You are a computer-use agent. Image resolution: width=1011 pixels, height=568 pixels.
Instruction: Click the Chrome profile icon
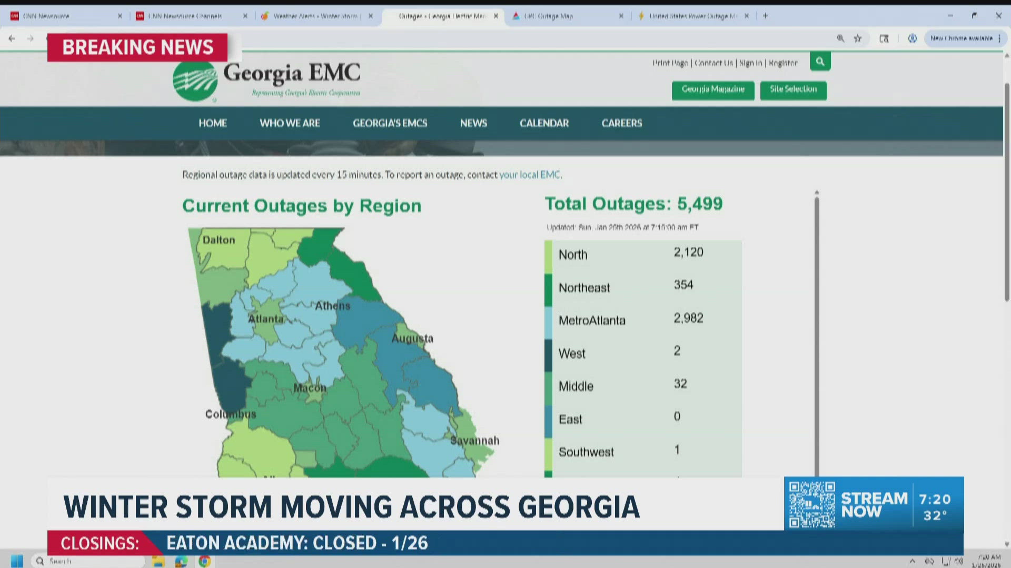pyautogui.click(x=912, y=38)
